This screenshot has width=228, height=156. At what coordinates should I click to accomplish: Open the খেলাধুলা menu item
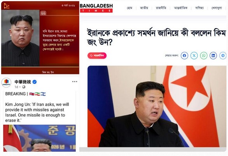click(x=217, y=8)
